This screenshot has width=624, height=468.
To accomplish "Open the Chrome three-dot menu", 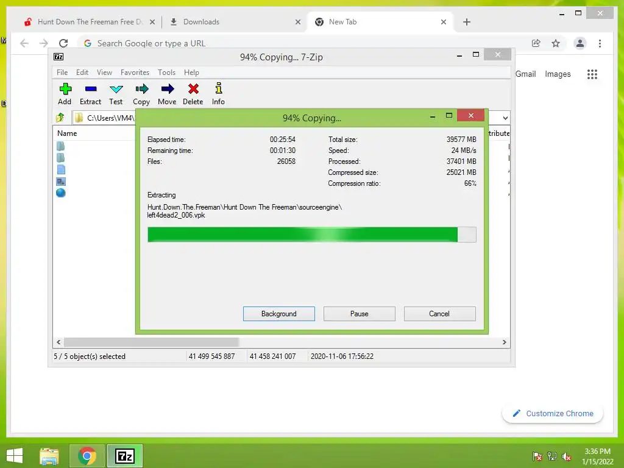I will click(600, 43).
